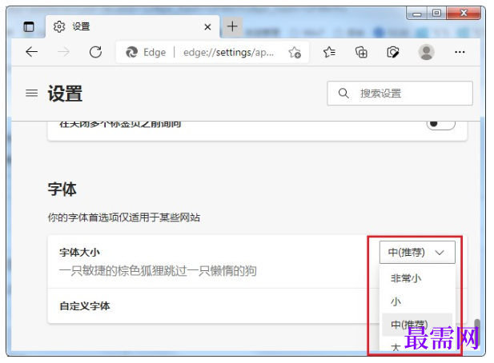Open the Settings and more menu
The image size is (494, 363).
460,52
